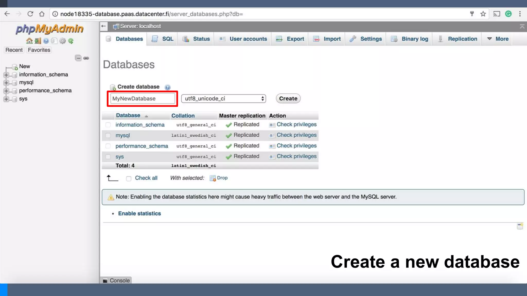Open the Settings tab
This screenshot has height=296, width=527.
point(366,39)
